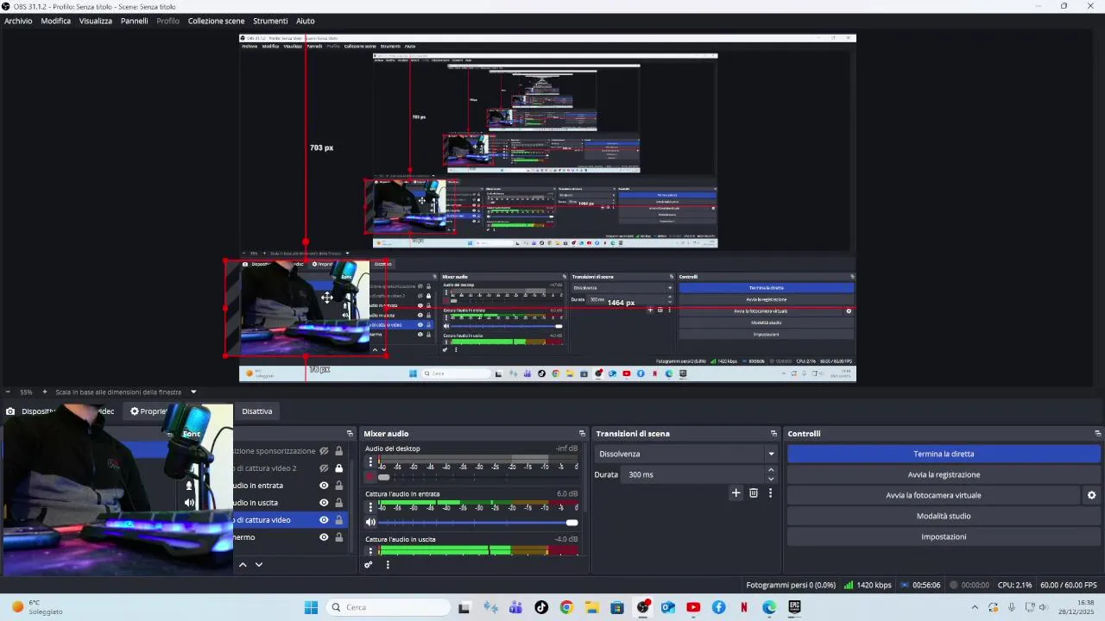Undock the Mixer audio panel

582,434
